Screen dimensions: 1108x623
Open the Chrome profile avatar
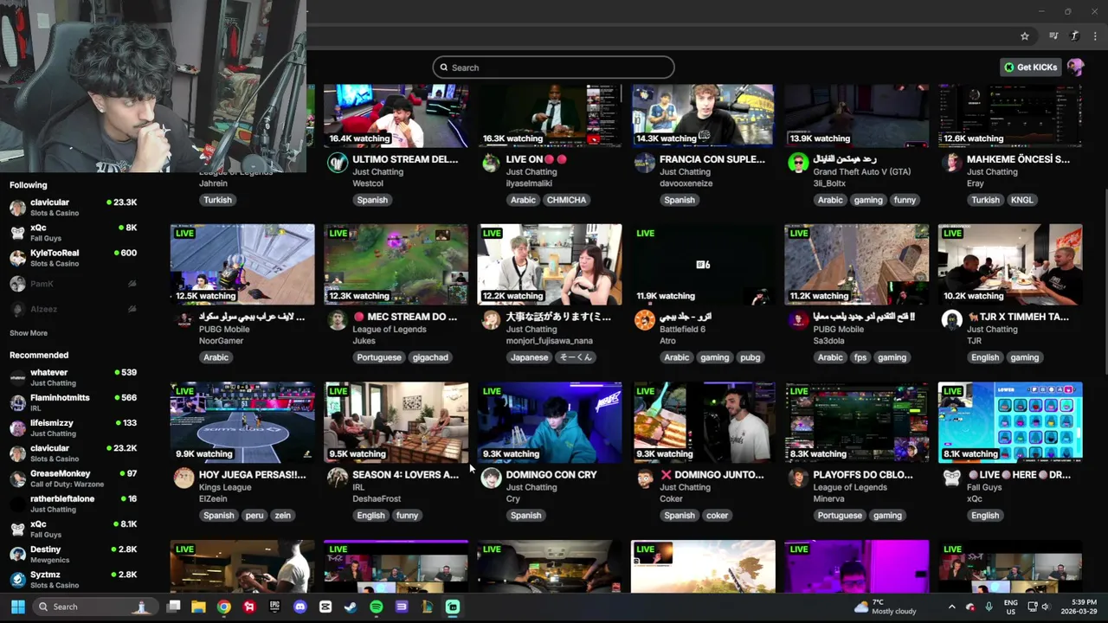coord(1074,36)
